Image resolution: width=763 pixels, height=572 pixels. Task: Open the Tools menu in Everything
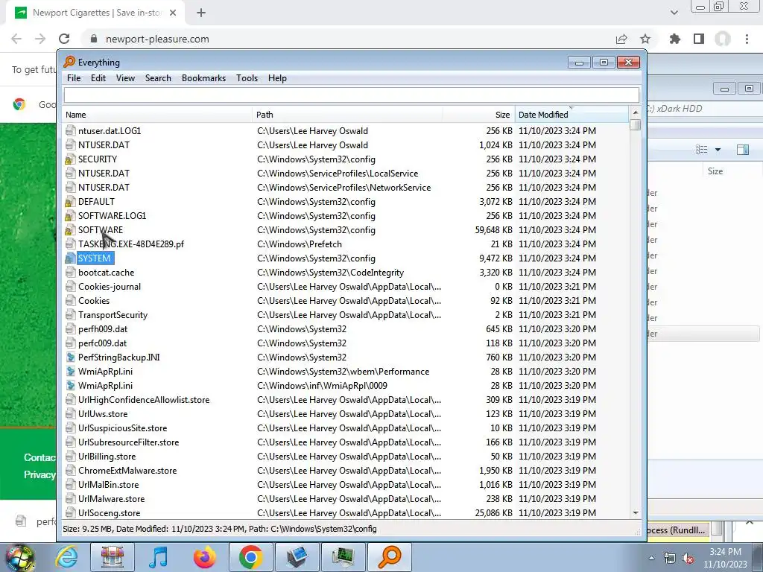click(x=247, y=78)
